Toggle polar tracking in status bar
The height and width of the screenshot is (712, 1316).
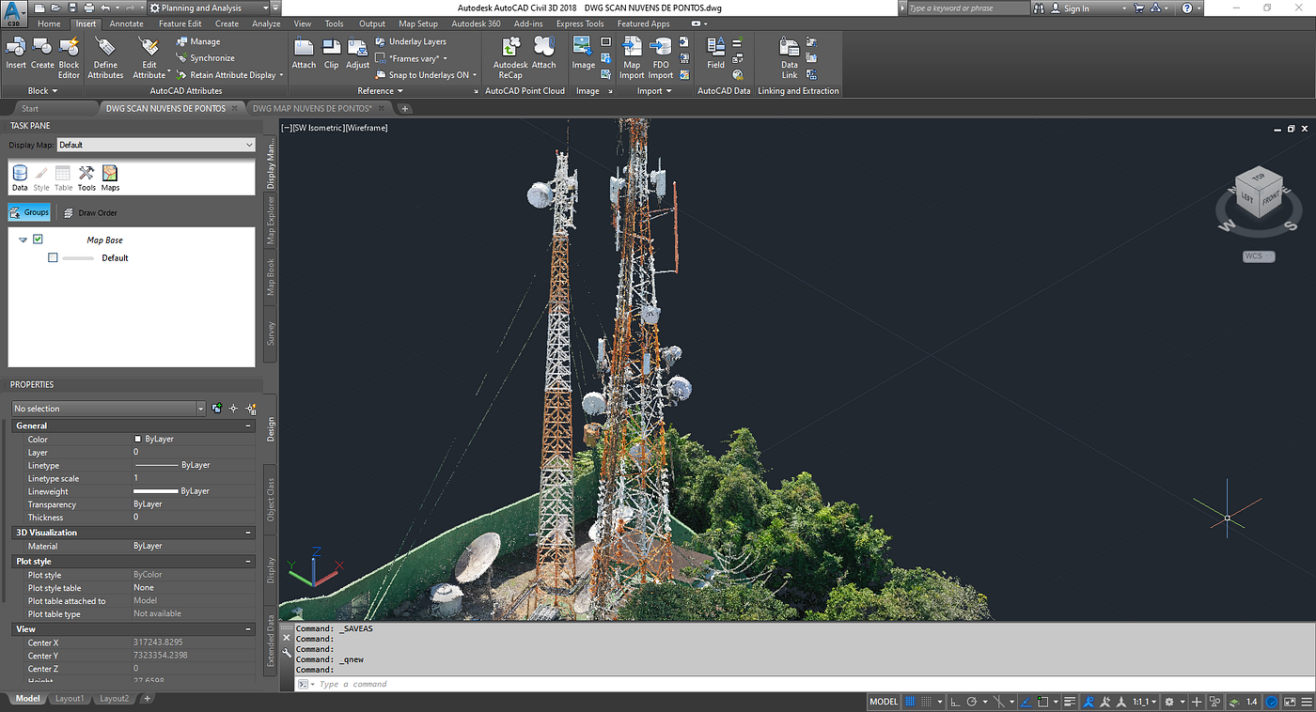[973, 702]
